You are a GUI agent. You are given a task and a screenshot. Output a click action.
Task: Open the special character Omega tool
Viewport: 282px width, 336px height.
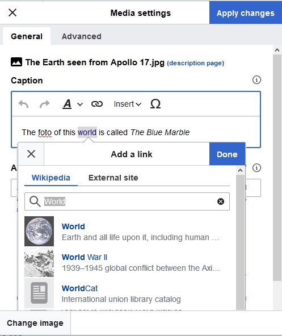coord(155,104)
